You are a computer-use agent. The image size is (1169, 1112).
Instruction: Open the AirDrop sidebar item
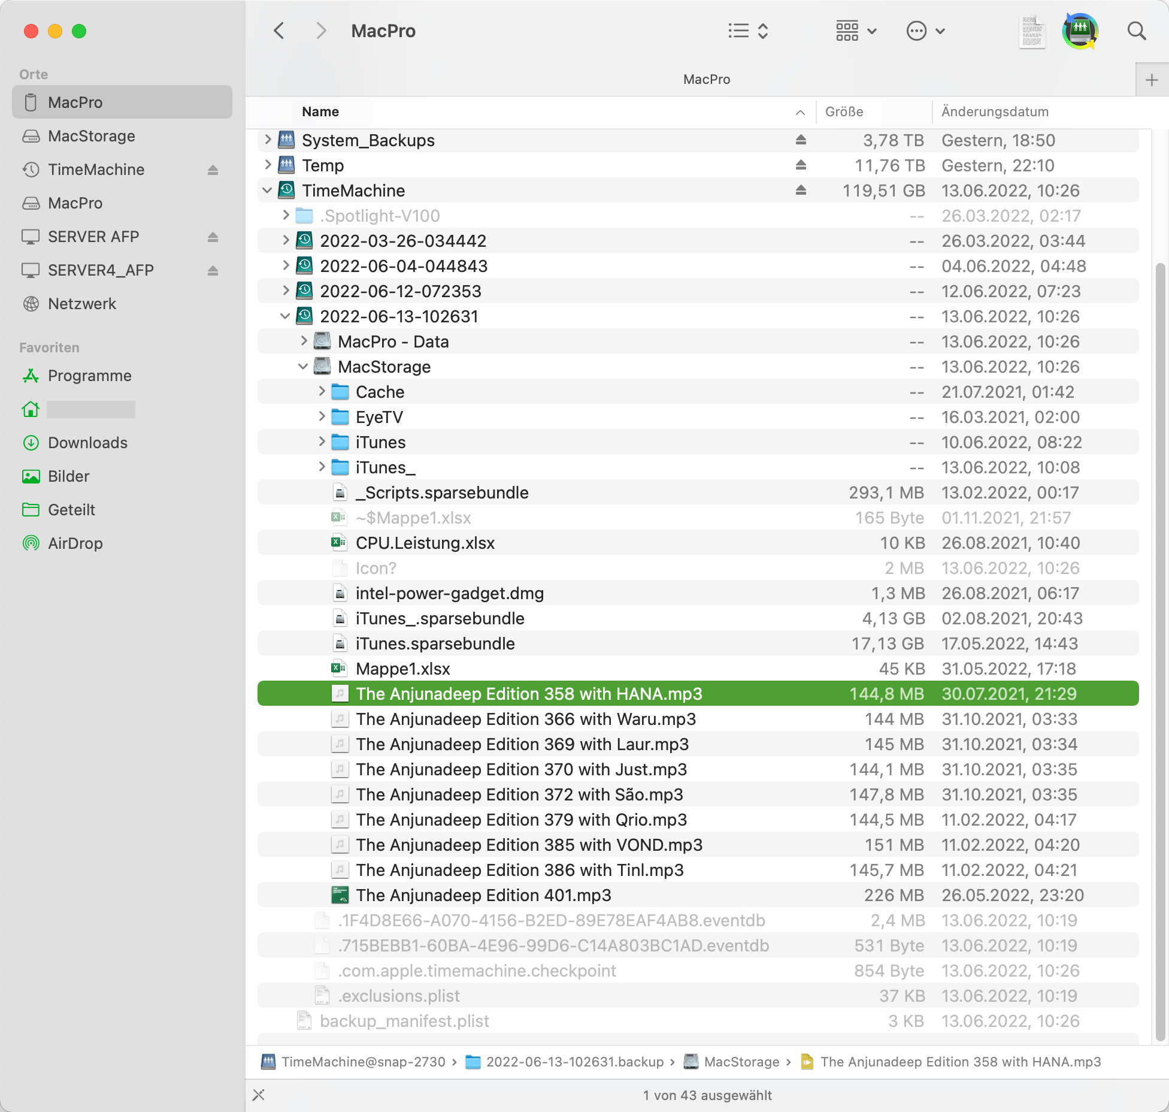pos(75,543)
